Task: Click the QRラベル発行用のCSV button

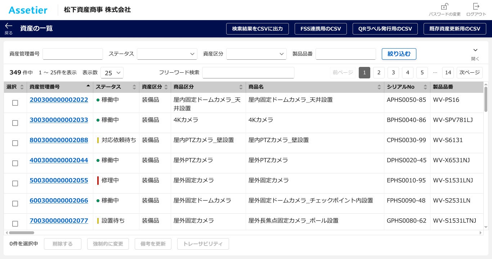Action: [x=385, y=29]
